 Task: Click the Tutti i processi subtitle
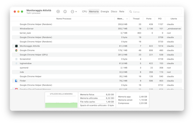(x=34, y=13)
